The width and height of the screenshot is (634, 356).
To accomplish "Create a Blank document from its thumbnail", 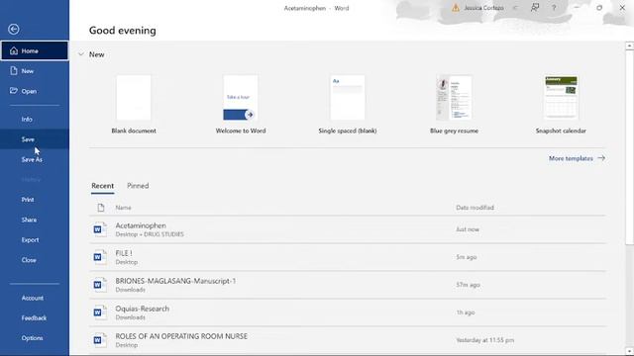I will point(134,98).
